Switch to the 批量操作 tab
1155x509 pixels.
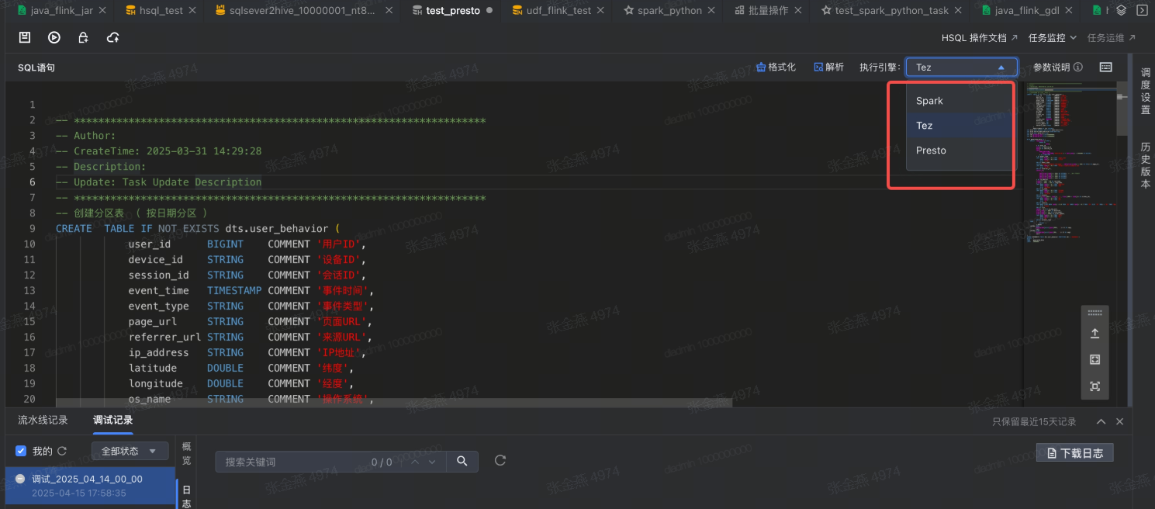(x=768, y=11)
